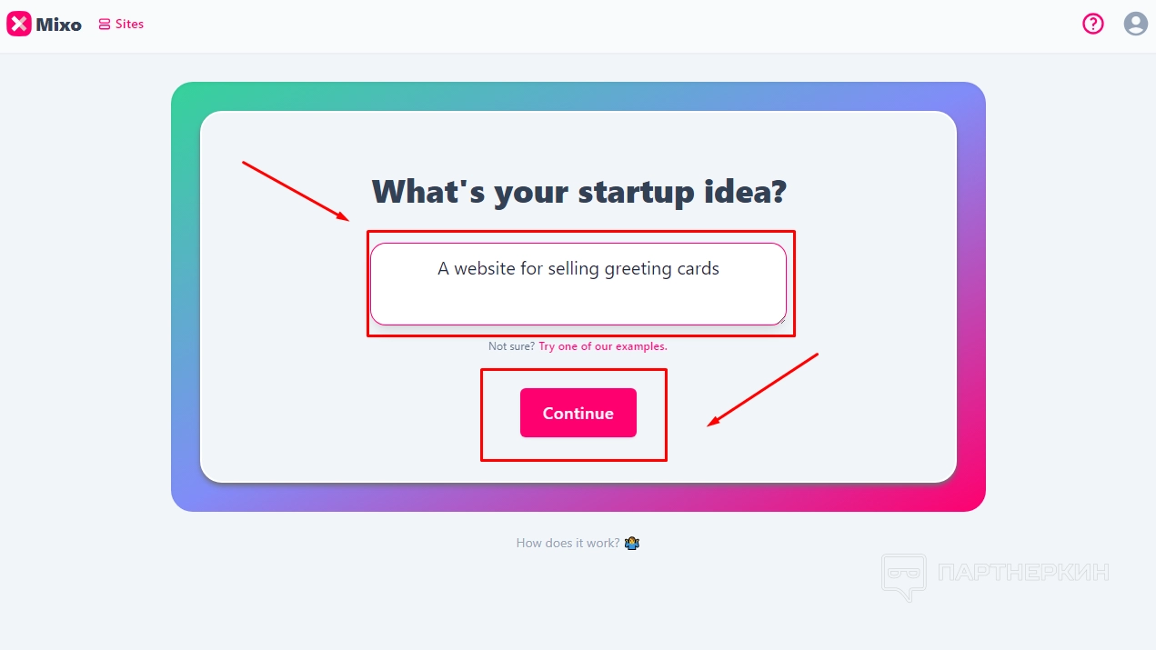Click the red arrow pointing at the text field

[x=296, y=191]
